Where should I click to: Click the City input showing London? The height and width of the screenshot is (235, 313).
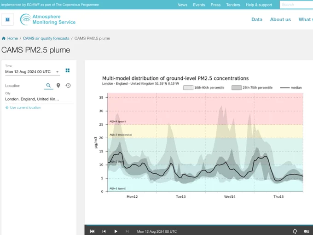tap(39, 99)
